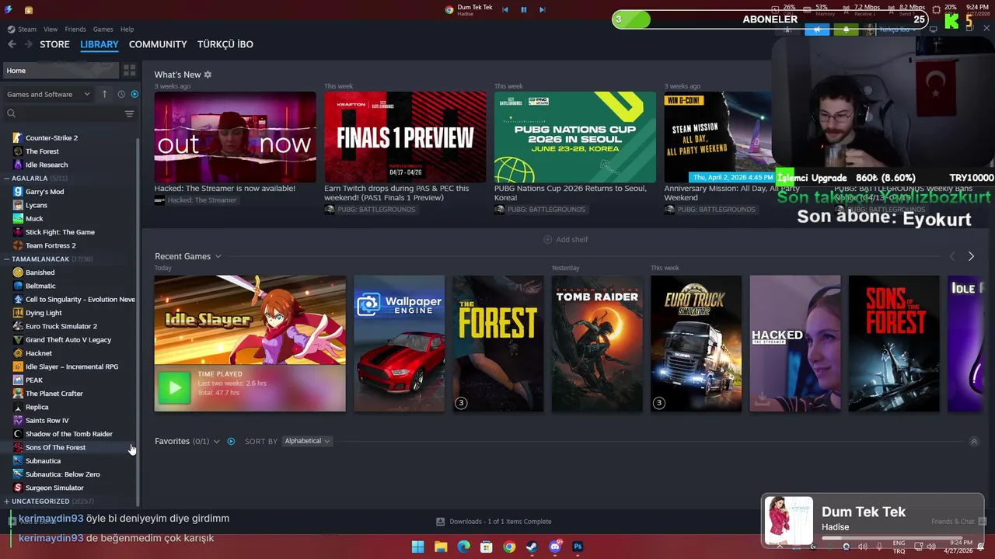Show next Recent Games with right arrow
The width and height of the screenshot is (995, 559).
click(971, 256)
